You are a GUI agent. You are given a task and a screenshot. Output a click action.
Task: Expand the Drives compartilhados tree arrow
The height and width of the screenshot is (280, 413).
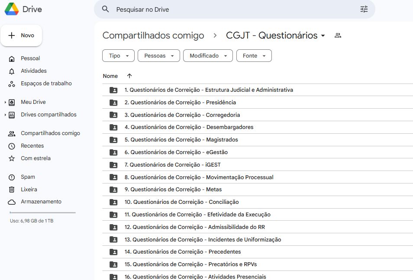(5, 115)
